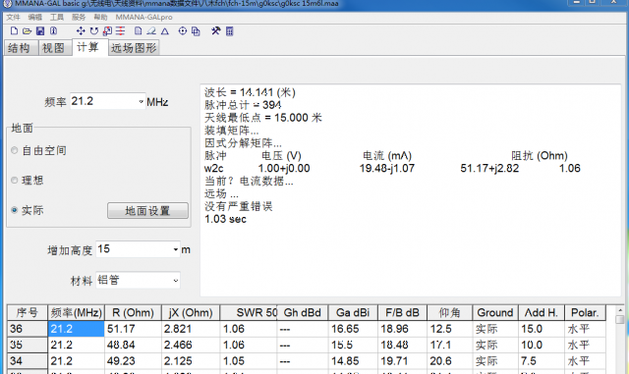Image resolution: width=629 pixels, height=374 pixels.
Task: Click the impedance 51.17+j2.82 text in log
Action: (489, 168)
